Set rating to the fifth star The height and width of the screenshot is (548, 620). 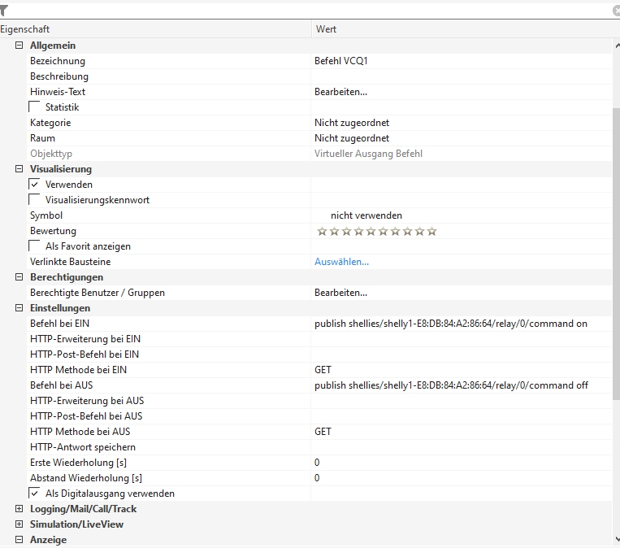371,231
